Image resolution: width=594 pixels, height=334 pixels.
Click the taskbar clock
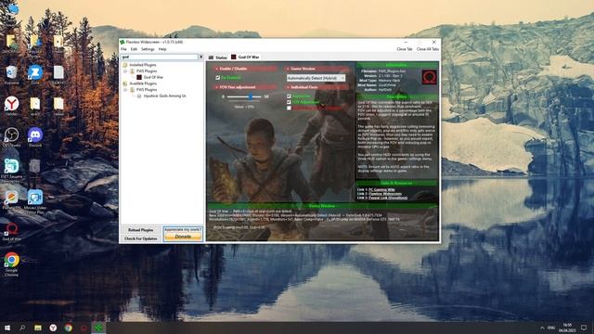pyautogui.click(x=567, y=328)
